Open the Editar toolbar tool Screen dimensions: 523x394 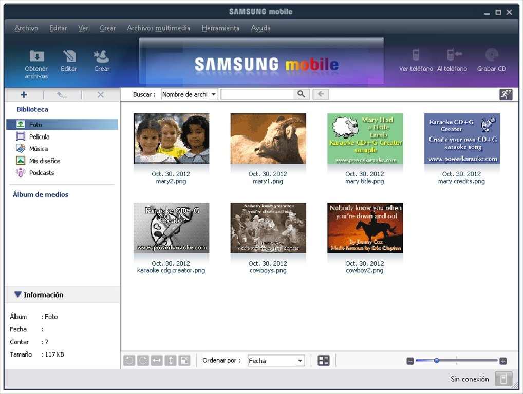pyautogui.click(x=69, y=56)
